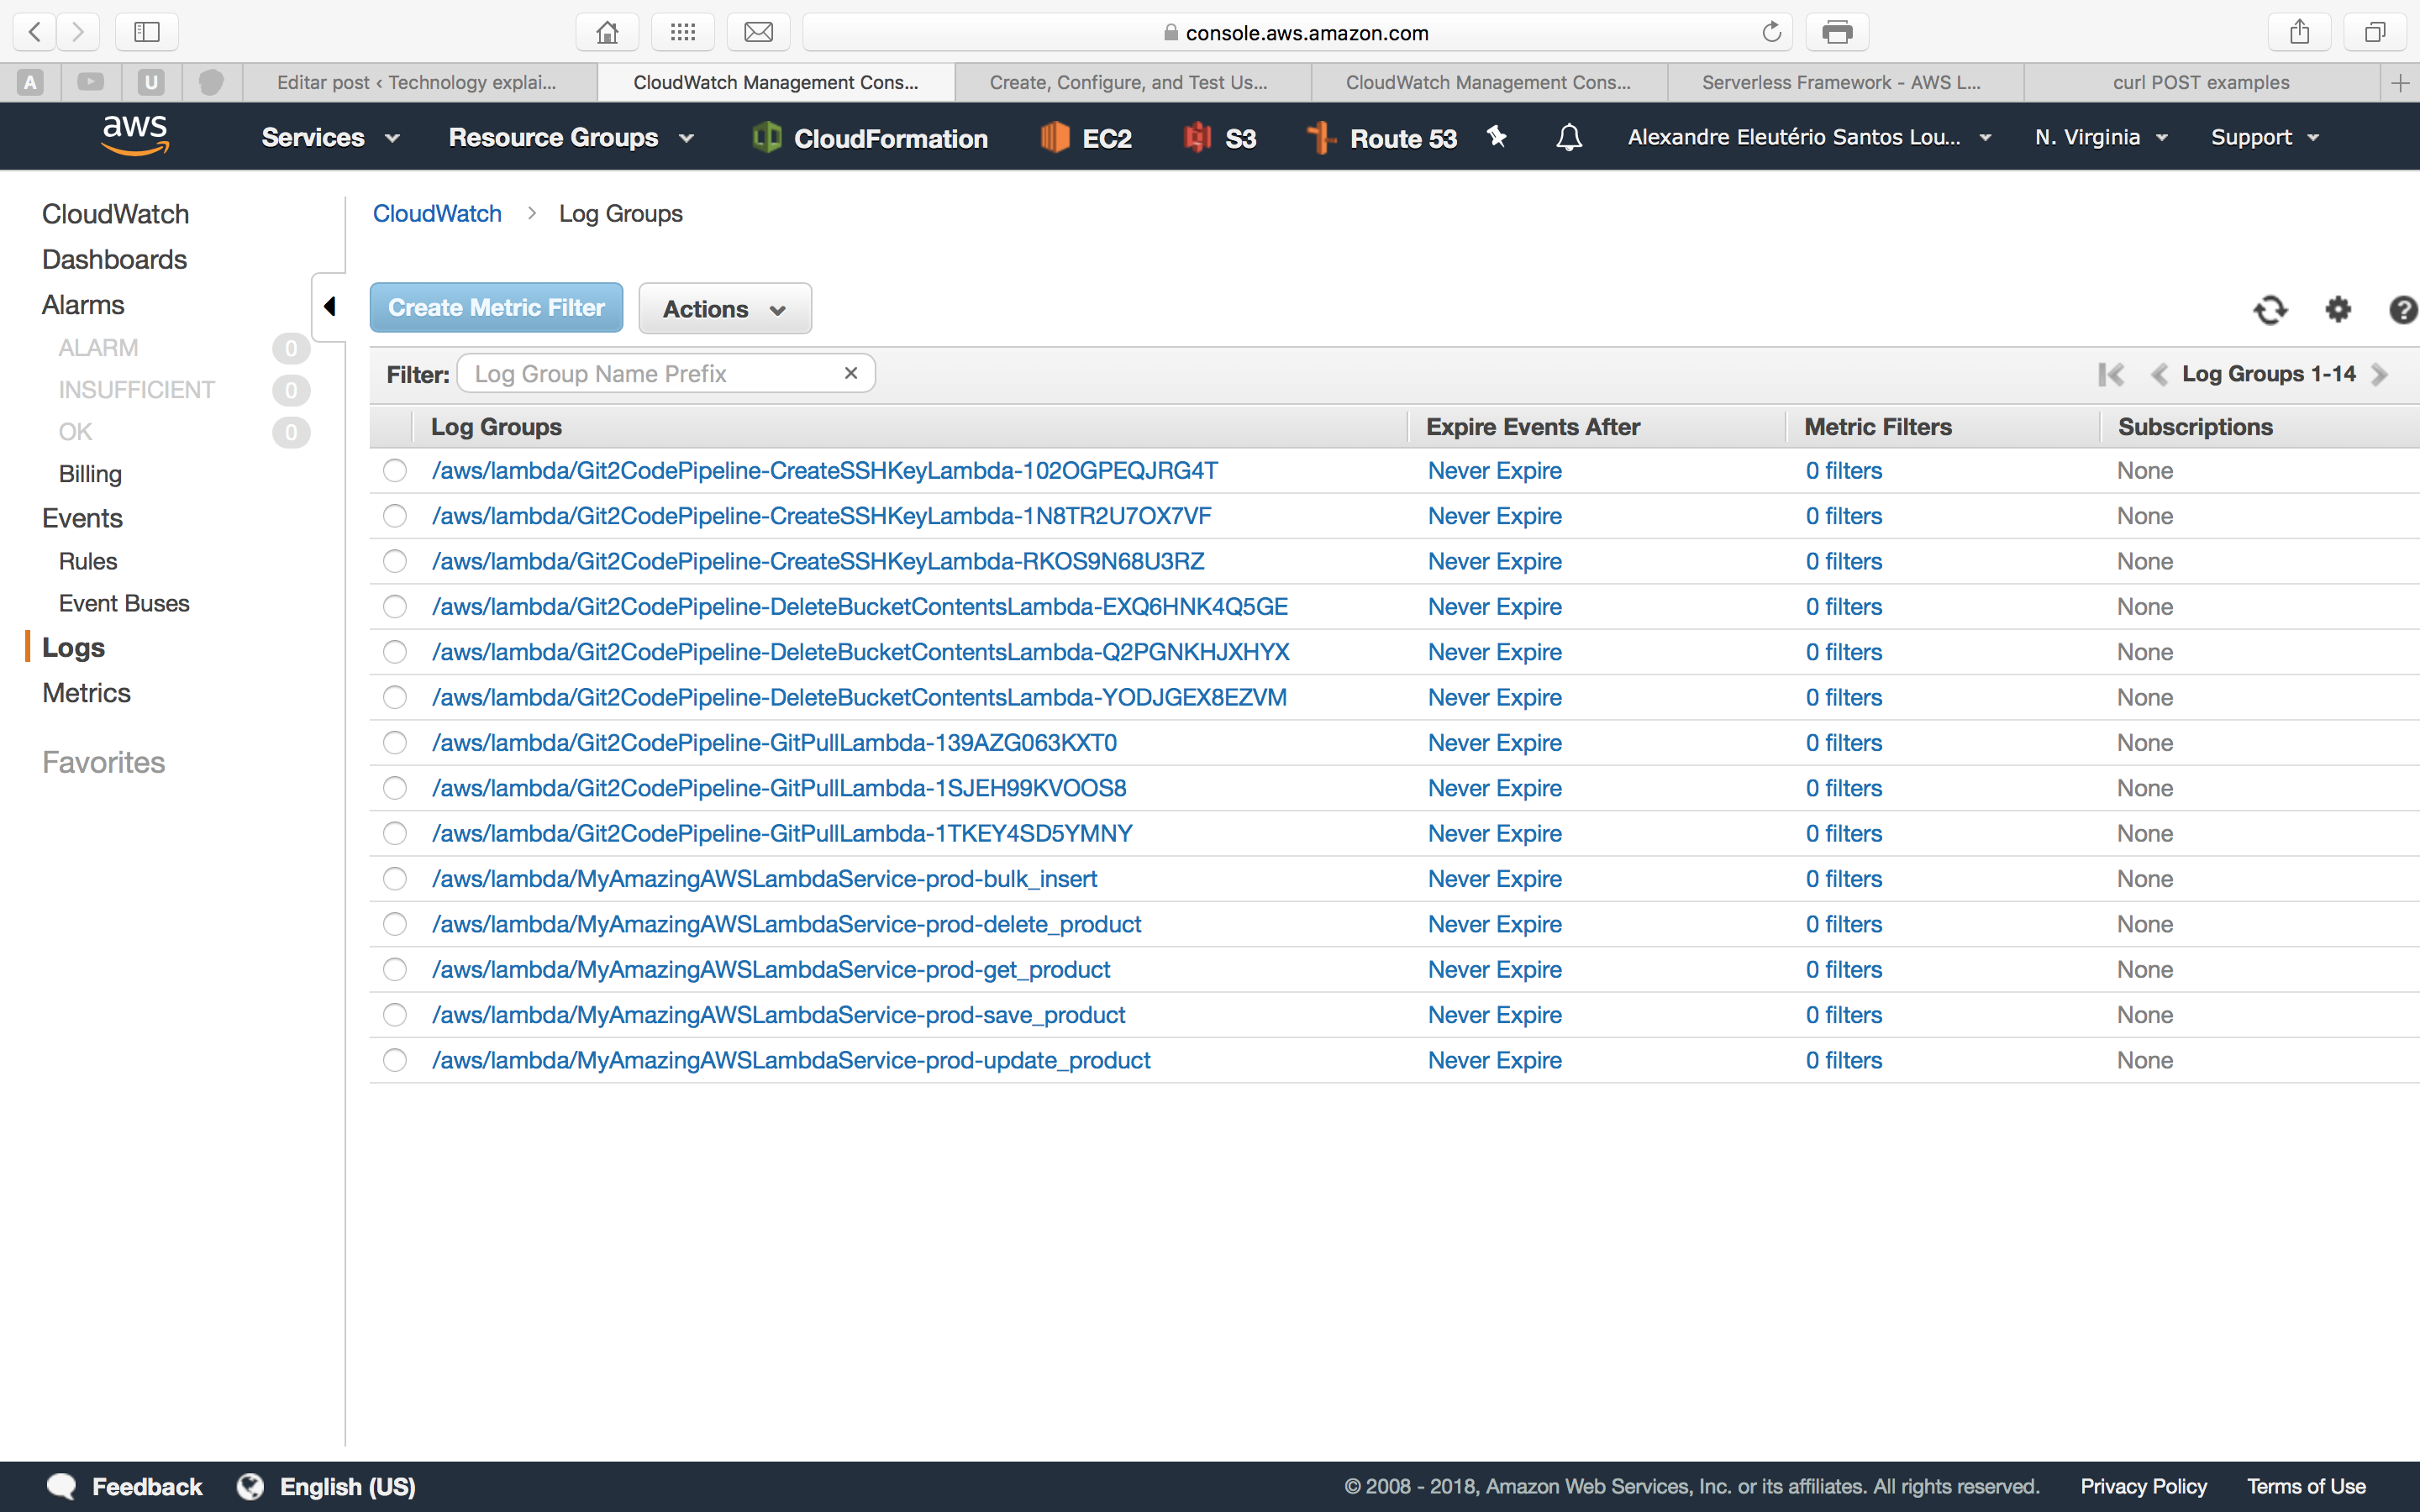Open prod-save_product log group link
This screenshot has height=1512, width=2420.
(x=778, y=1015)
